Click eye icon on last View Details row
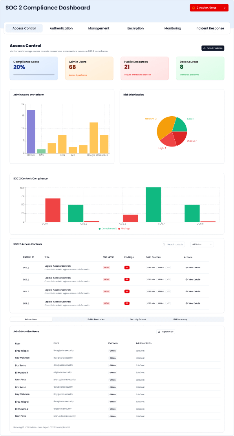 pyautogui.click(x=186, y=303)
